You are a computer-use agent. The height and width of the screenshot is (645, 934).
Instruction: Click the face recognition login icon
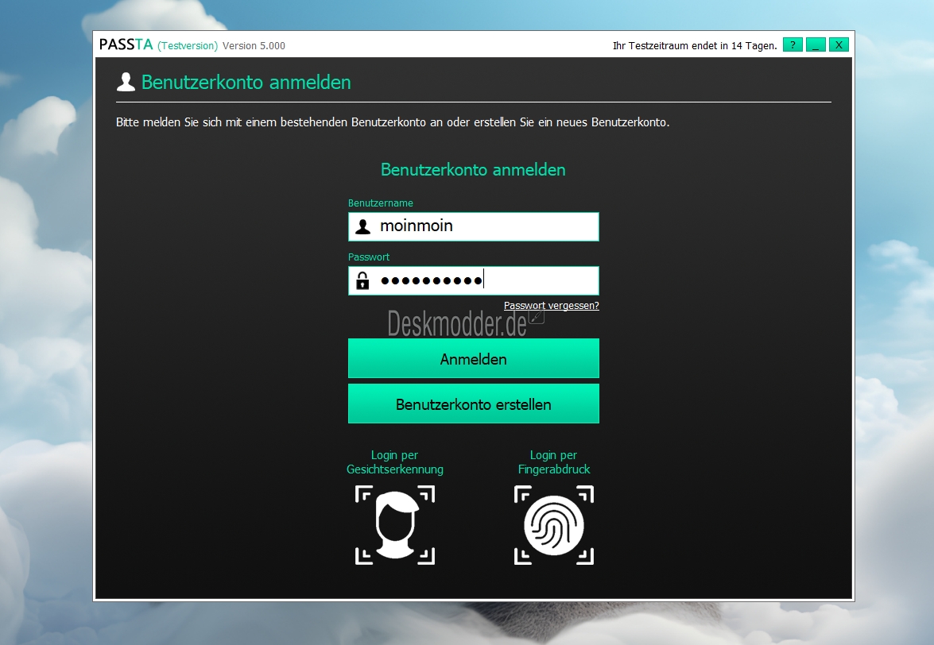pos(395,525)
